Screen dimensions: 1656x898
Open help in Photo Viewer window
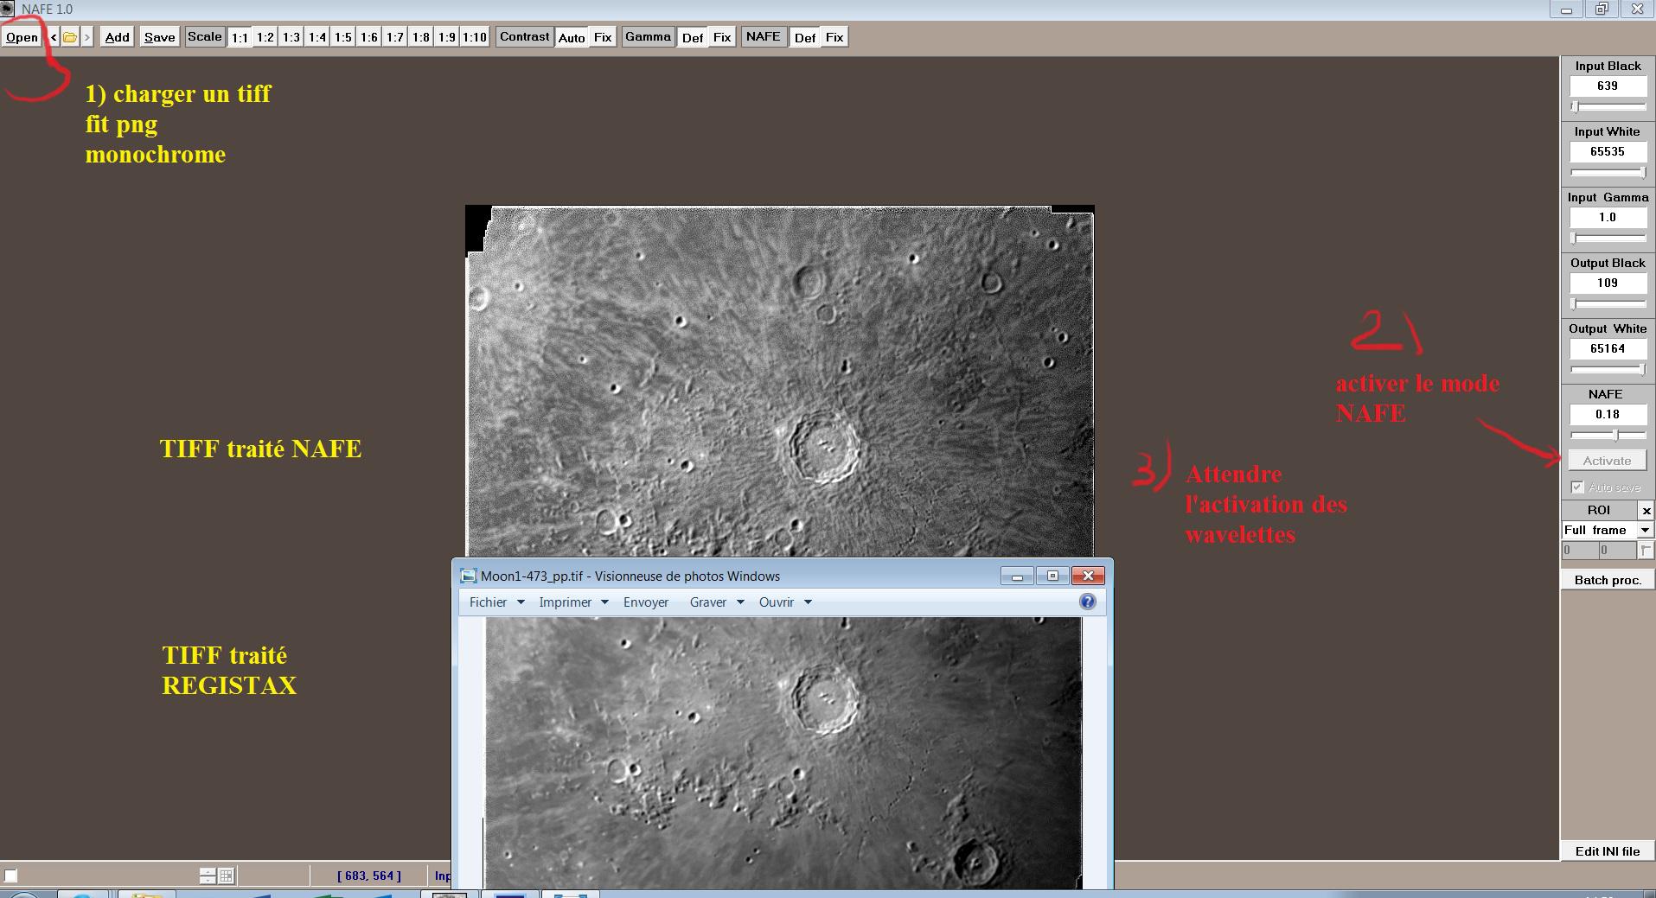tap(1088, 602)
